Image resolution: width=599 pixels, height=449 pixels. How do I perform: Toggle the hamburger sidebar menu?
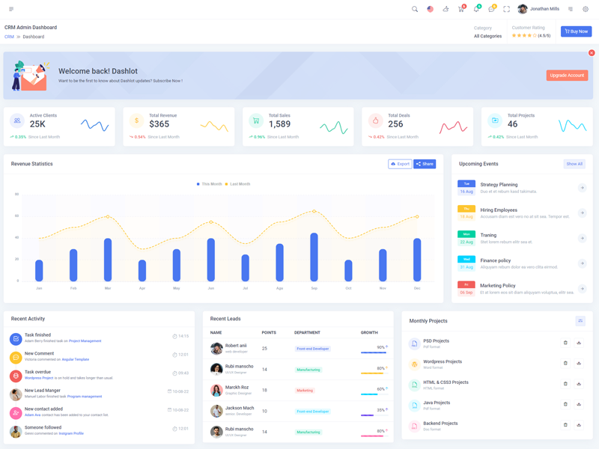tap(11, 9)
